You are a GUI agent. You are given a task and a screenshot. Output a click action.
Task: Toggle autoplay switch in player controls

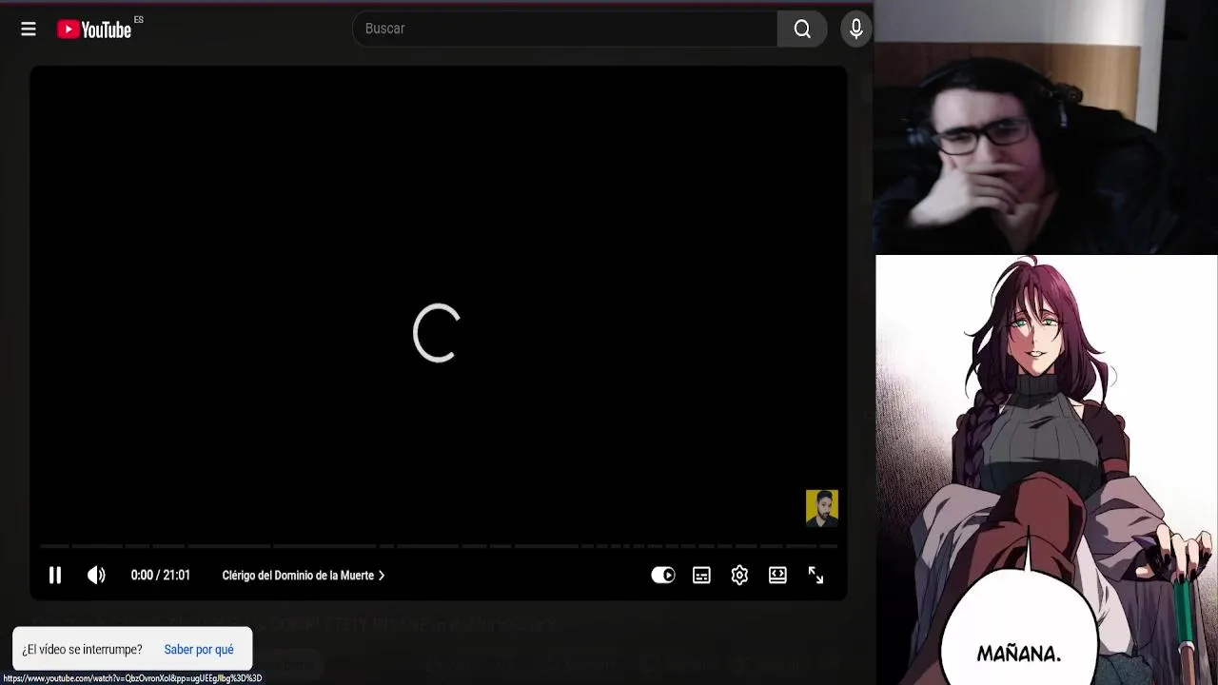point(663,575)
